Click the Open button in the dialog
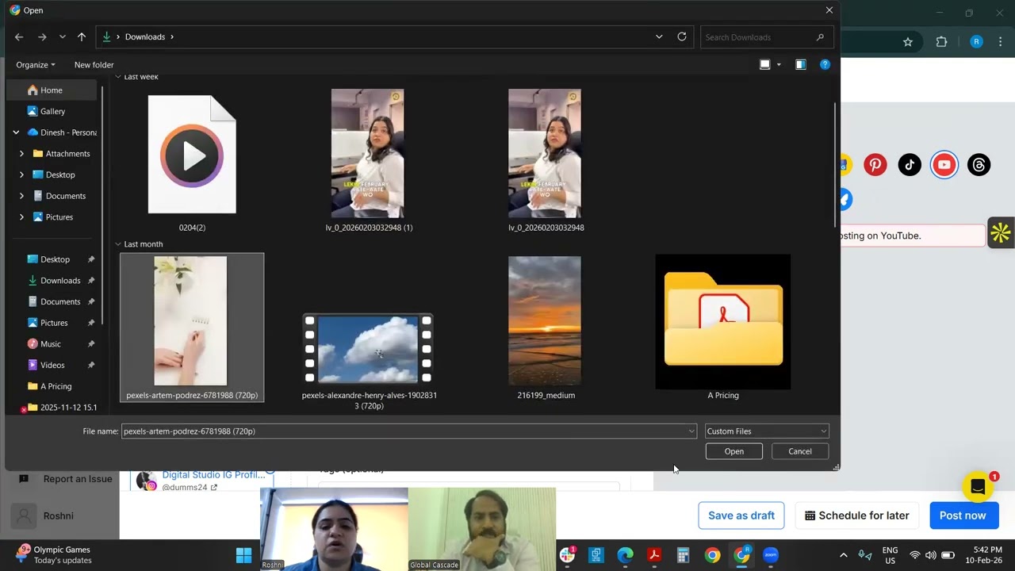The height and width of the screenshot is (571, 1015). point(734,451)
